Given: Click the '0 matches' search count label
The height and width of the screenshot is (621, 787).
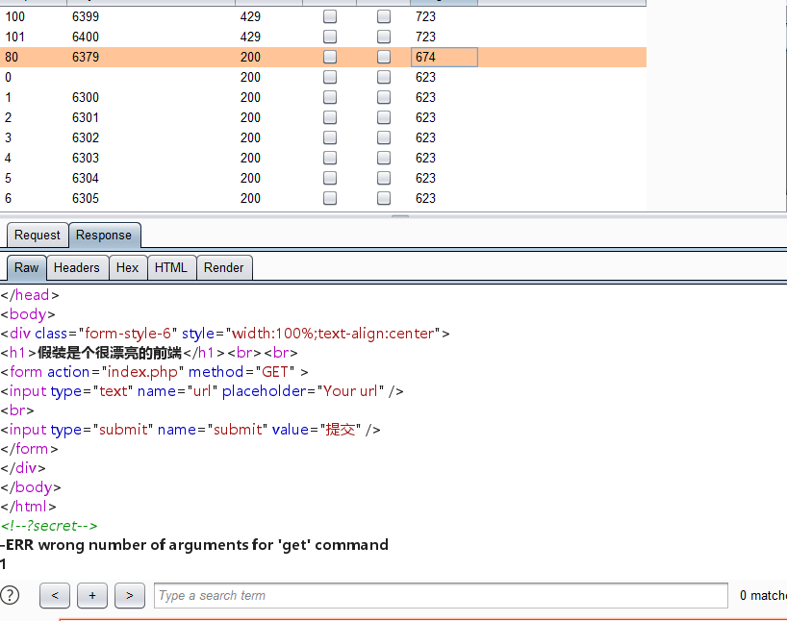Looking at the screenshot, I should [763, 595].
